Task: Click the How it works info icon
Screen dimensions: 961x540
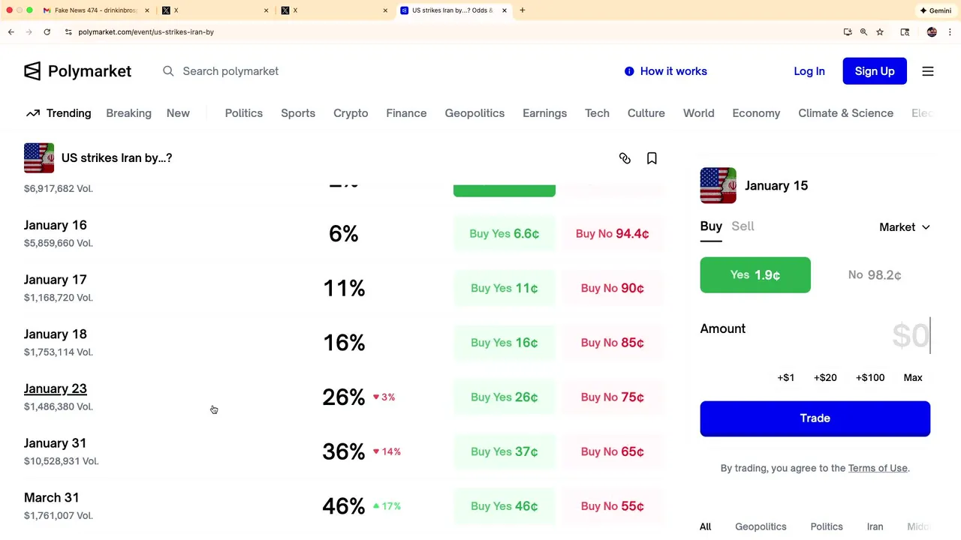Action: click(629, 71)
